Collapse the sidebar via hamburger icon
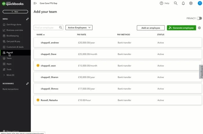This screenshot has width=203, height=134. [35, 3]
